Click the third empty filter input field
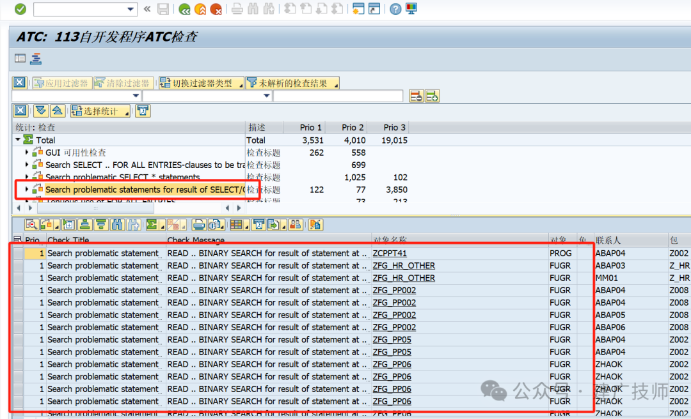This screenshot has width=691, height=419. [338, 96]
